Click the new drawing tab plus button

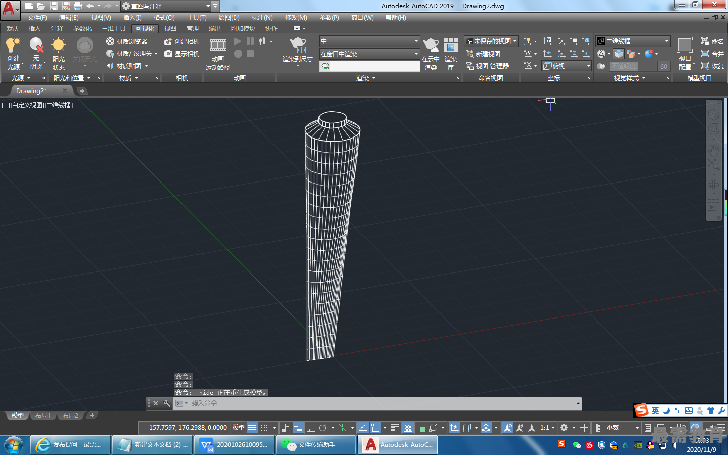click(x=82, y=91)
